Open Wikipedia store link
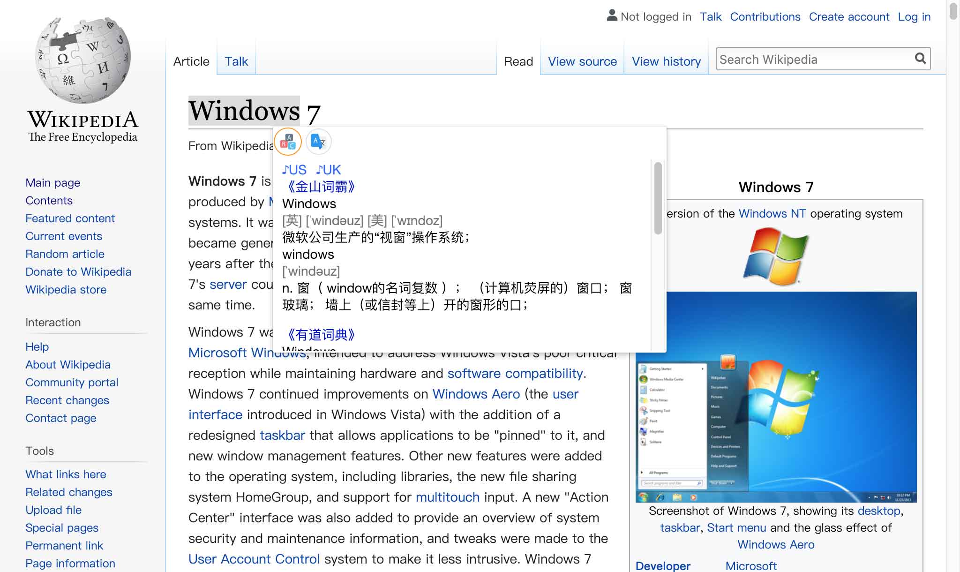This screenshot has width=960, height=572. coord(66,290)
